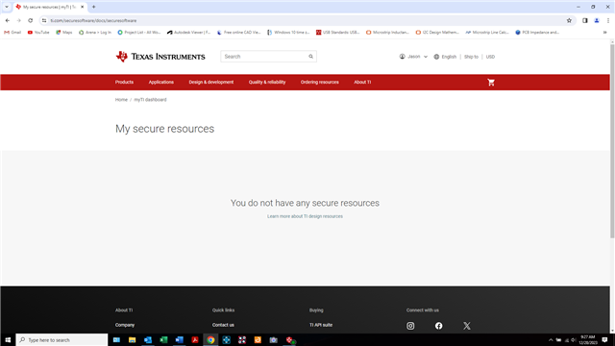The height and width of the screenshot is (346, 615).
Task: Open the Applications menu
Action: tap(160, 82)
